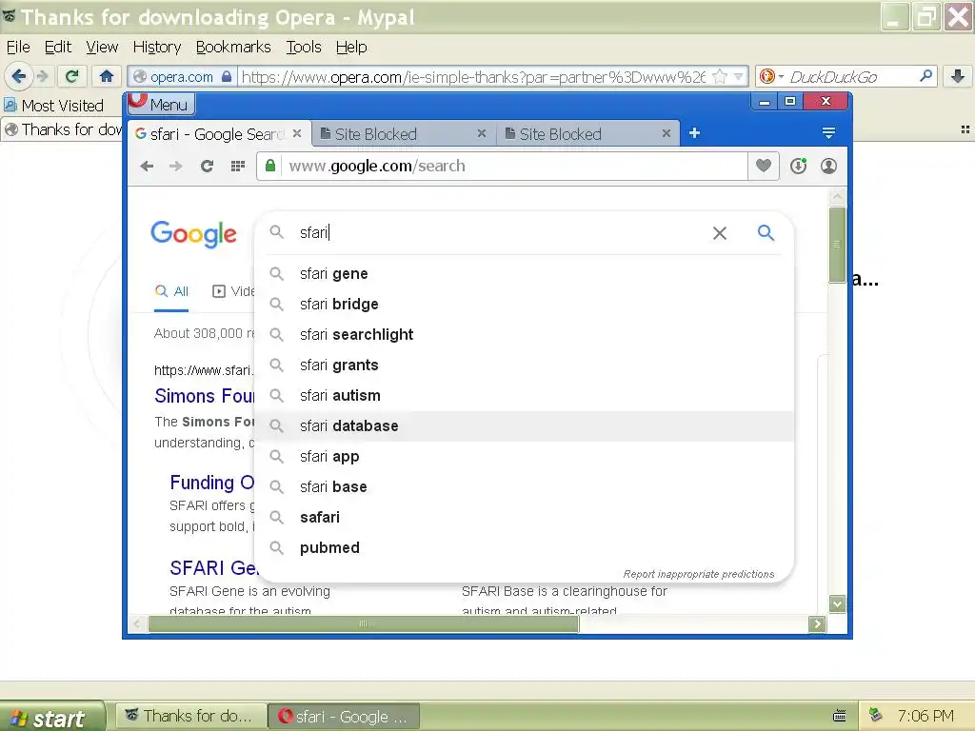The image size is (975, 731).
Task: Open Most Visited bookmarks folder
Action: [53, 106]
